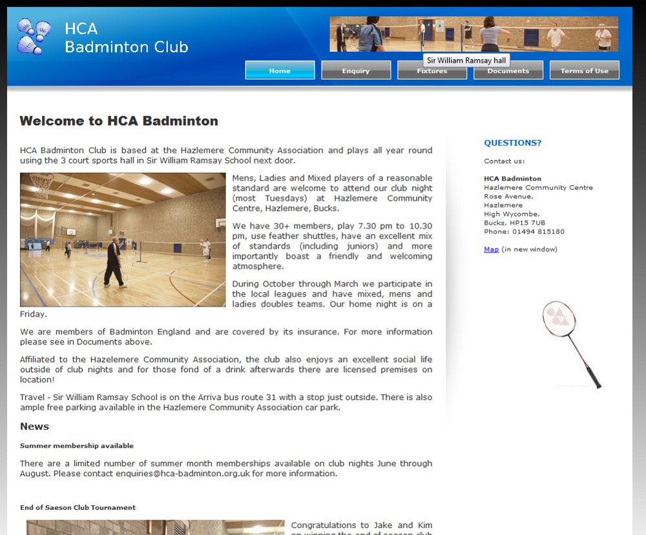Click the End of Saeson Club Tournament heading
Viewport: 646px width, 535px height.
(78, 507)
